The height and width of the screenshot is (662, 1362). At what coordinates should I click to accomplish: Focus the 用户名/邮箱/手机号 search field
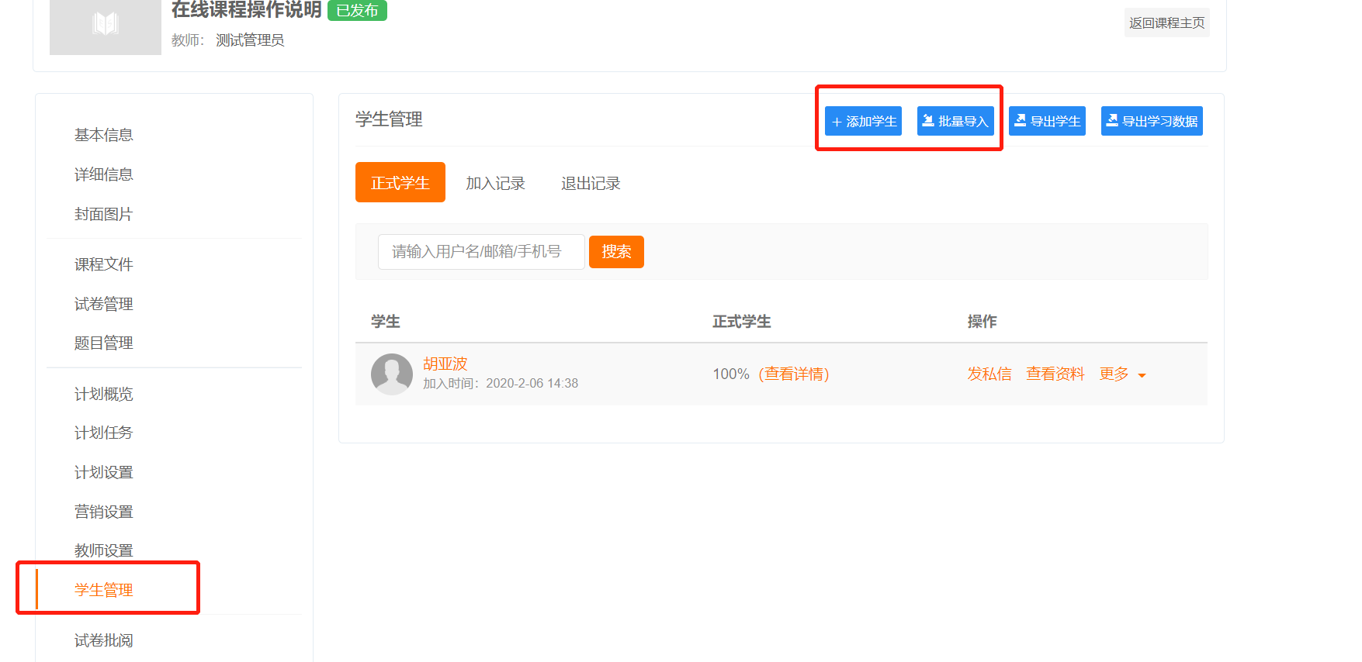[481, 252]
